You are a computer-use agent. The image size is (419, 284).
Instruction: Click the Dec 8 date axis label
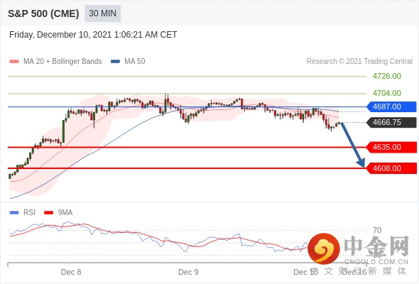tap(71, 272)
